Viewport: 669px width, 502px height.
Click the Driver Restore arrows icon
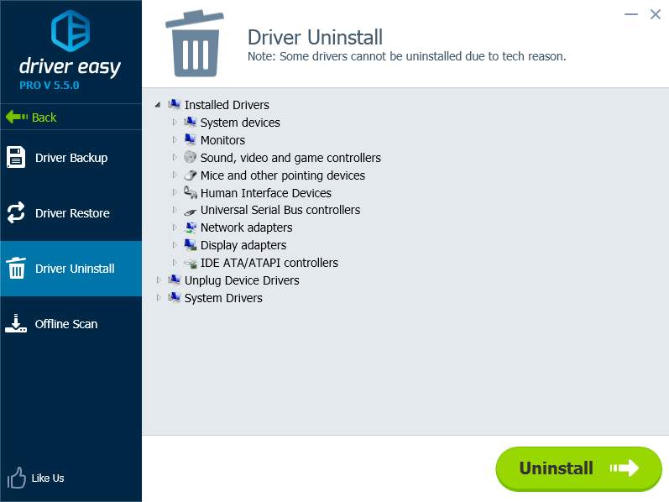[x=16, y=212]
